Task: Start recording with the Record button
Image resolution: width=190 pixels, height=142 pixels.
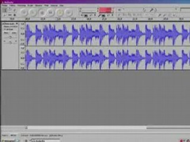Action: point(42,13)
